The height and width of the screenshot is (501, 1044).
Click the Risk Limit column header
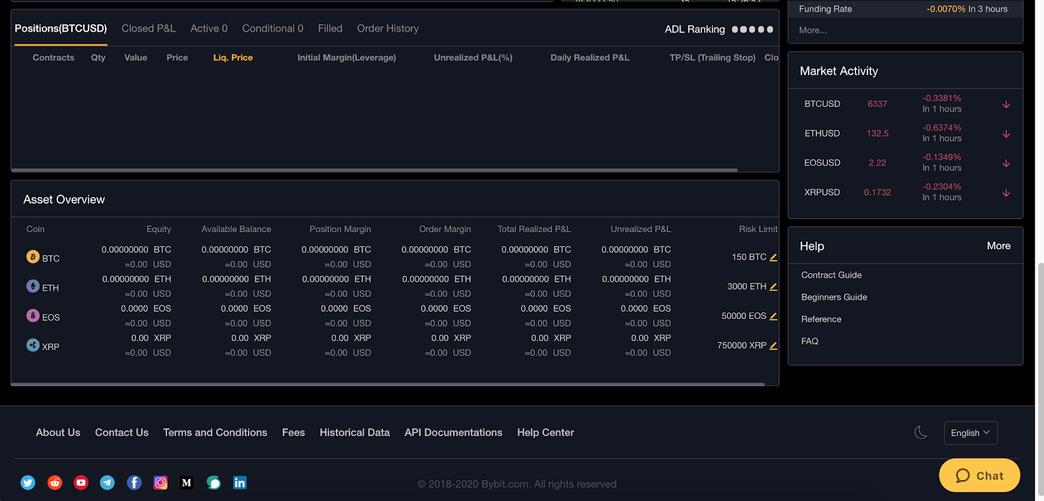[758, 229]
